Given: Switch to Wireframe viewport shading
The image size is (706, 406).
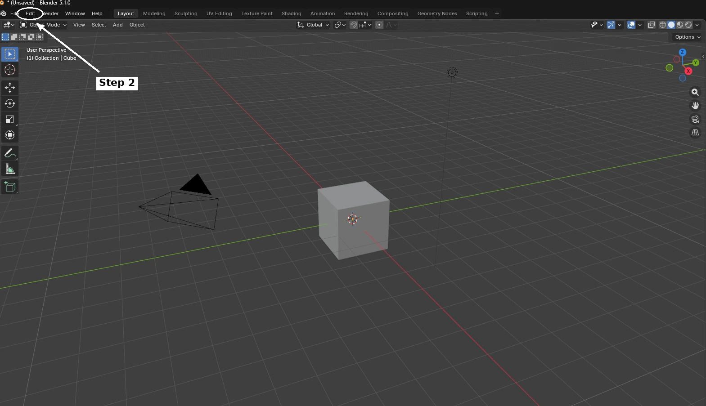Looking at the screenshot, I should tap(663, 25).
